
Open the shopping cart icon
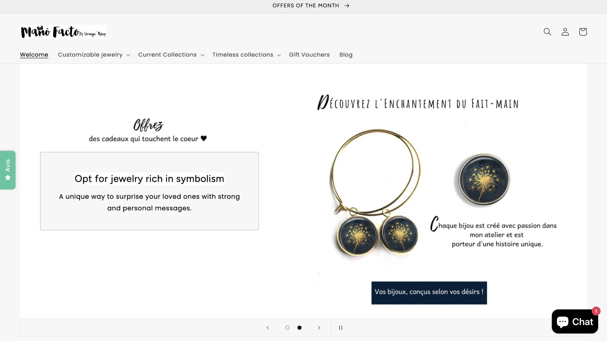coord(583,32)
